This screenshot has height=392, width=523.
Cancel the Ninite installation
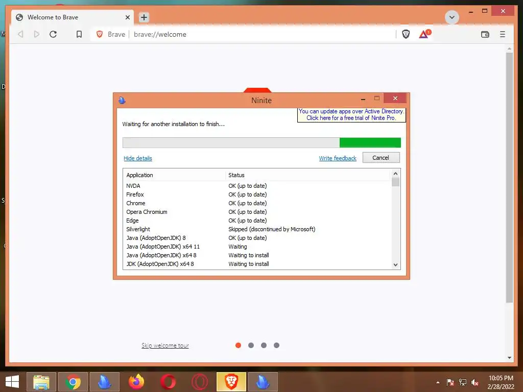(x=381, y=158)
